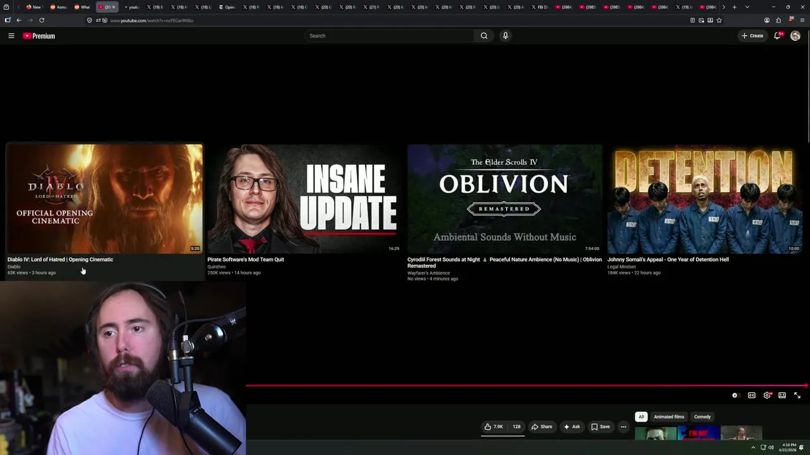The height and width of the screenshot is (455, 810).
Task: Share this video
Action: [x=542, y=427]
